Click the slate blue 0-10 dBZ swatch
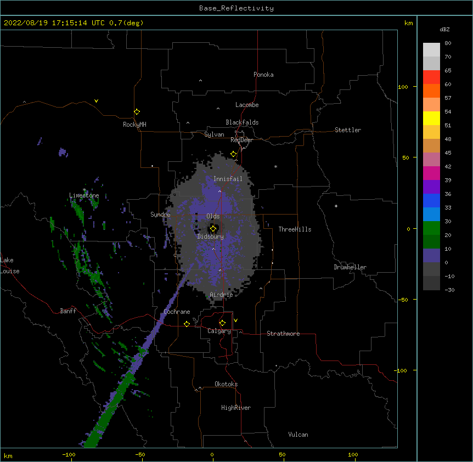 click(431, 256)
